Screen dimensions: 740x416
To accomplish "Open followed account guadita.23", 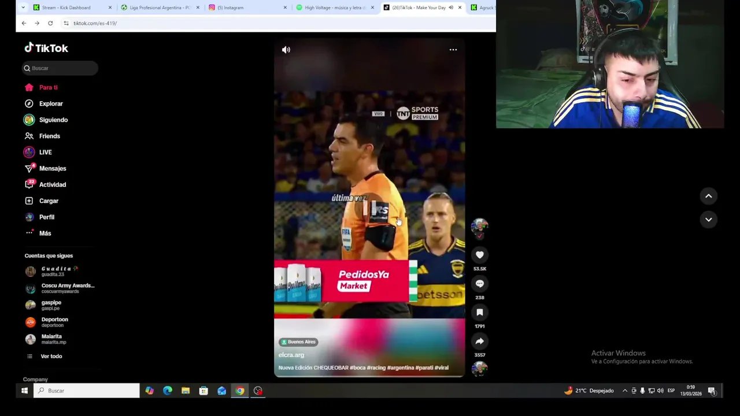I will coord(60,271).
